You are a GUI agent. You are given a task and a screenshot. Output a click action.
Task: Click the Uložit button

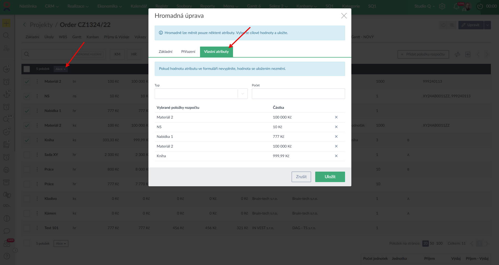pos(330,177)
